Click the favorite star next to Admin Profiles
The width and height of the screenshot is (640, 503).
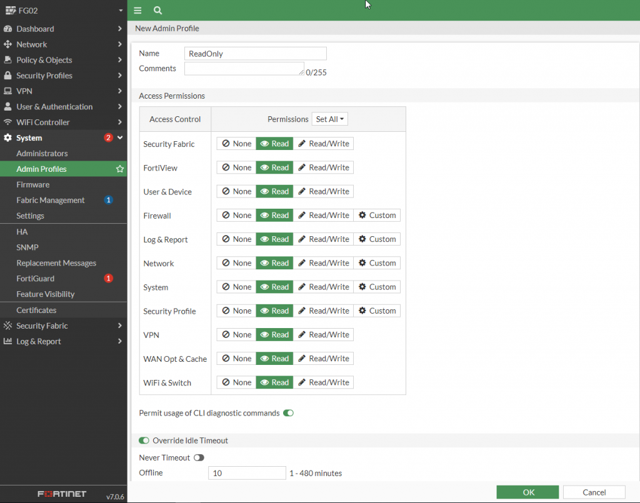click(x=120, y=169)
